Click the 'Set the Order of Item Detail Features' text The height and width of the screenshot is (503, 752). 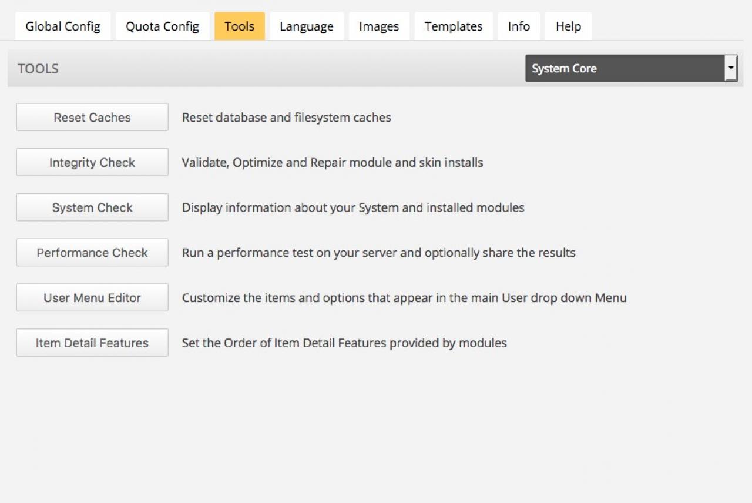pos(344,343)
